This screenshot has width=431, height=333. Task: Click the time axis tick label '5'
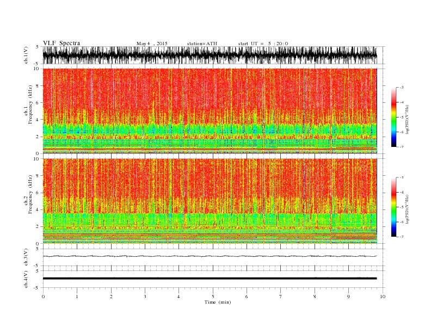tap(213, 297)
